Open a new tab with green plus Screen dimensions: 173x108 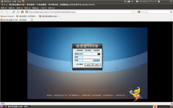coord(32,20)
